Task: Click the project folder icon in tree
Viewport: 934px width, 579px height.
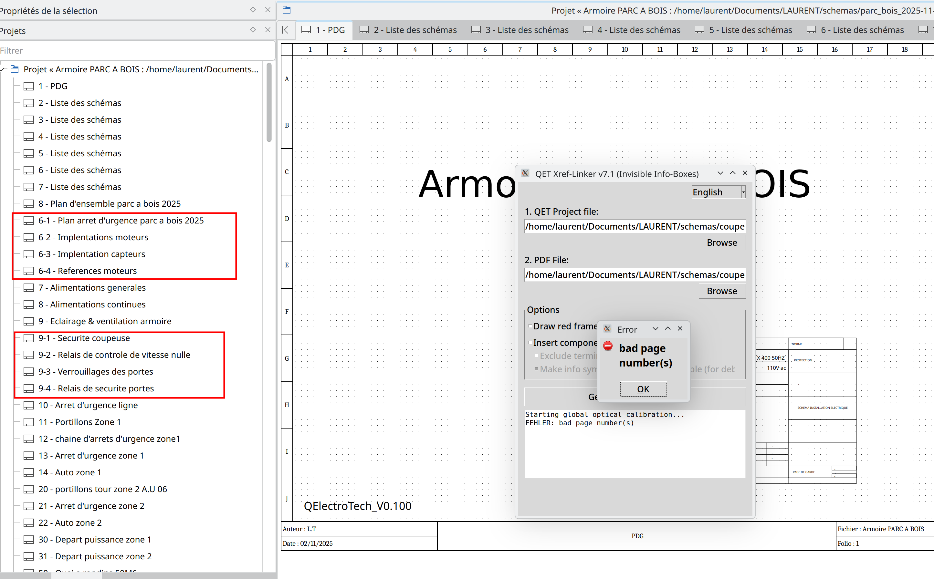Action: pyautogui.click(x=15, y=69)
